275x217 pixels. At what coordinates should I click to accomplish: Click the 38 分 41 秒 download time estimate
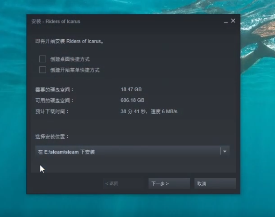pos(134,111)
